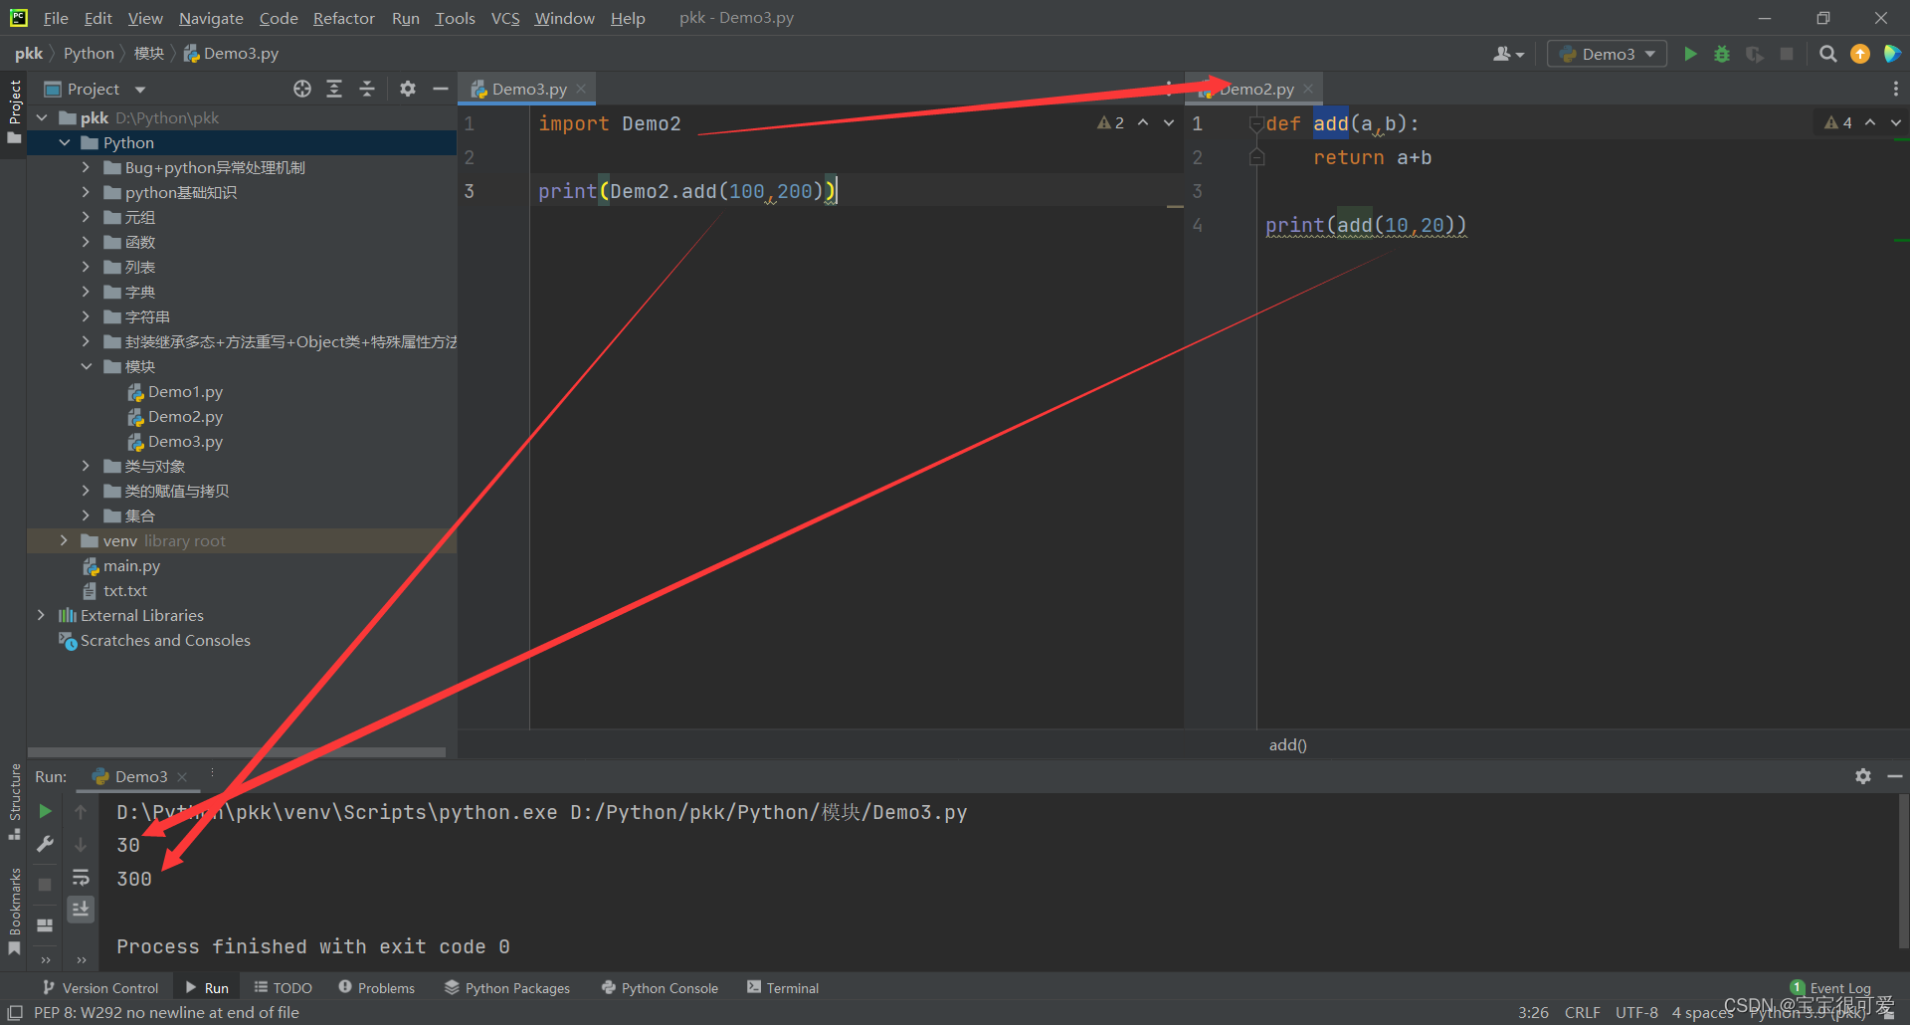Switch to the Demo3.py editor tab

tap(528, 89)
